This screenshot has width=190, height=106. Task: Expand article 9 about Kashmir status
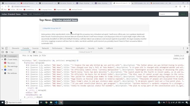26,86
